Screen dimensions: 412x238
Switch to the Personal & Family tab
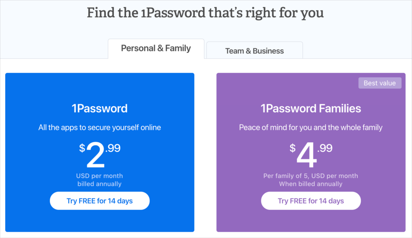[x=156, y=49]
